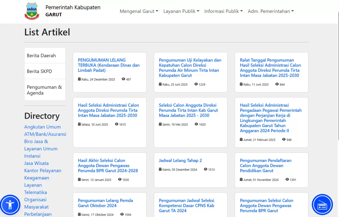Select Pengumuman & Agenda category

[45, 90]
